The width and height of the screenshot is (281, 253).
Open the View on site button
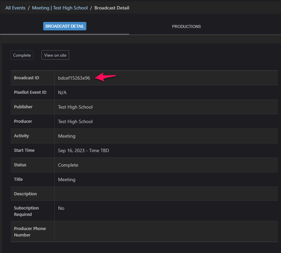coord(55,55)
